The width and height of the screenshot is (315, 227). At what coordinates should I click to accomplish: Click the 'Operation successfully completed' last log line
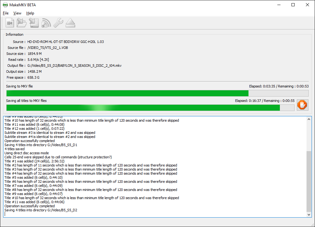coord(29,206)
